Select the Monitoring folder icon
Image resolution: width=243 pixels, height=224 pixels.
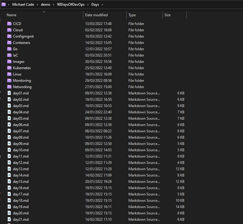pos(9,81)
